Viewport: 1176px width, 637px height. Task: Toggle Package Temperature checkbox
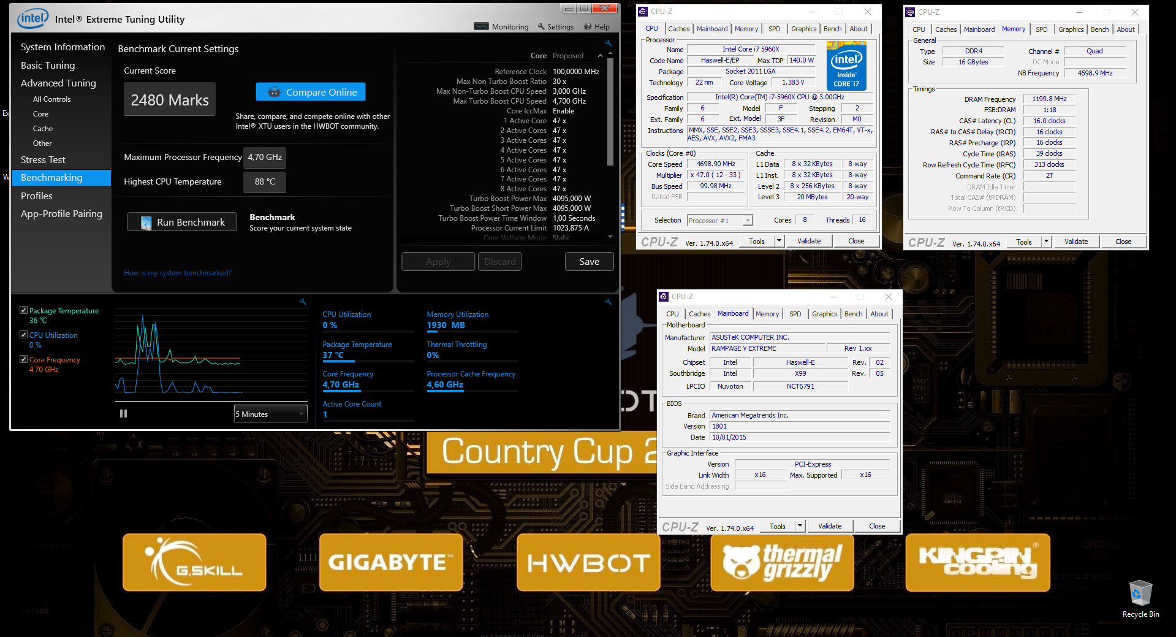(23, 310)
